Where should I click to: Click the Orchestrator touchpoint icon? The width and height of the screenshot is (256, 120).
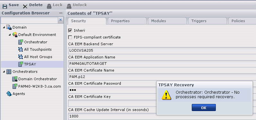point(21,42)
